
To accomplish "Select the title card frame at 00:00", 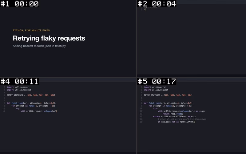I will [68, 38].
